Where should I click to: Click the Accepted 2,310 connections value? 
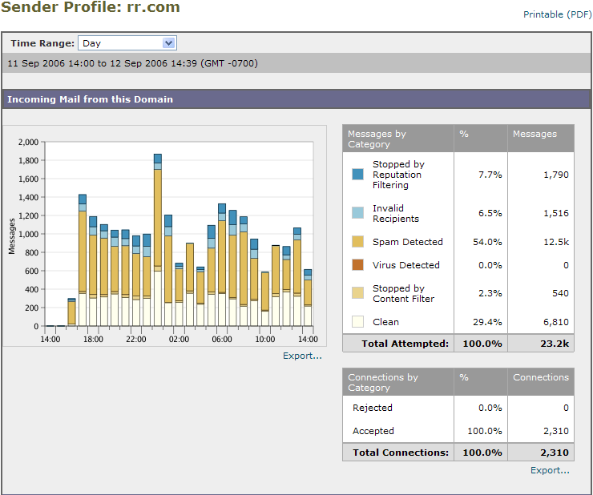coord(556,431)
